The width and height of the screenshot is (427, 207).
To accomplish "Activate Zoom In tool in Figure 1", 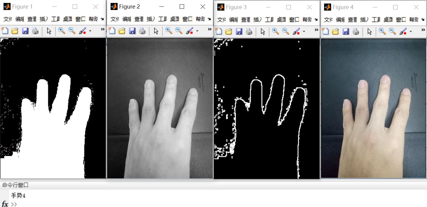I will click(x=62, y=31).
